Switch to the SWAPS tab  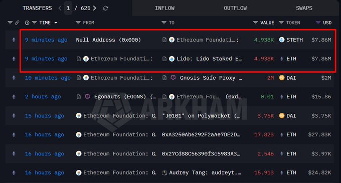click(304, 8)
